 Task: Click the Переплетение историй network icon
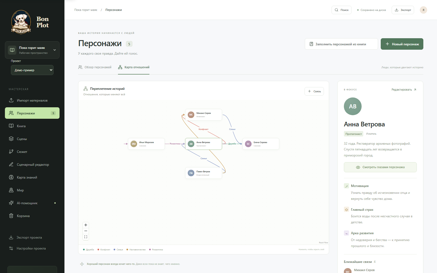[85, 89]
